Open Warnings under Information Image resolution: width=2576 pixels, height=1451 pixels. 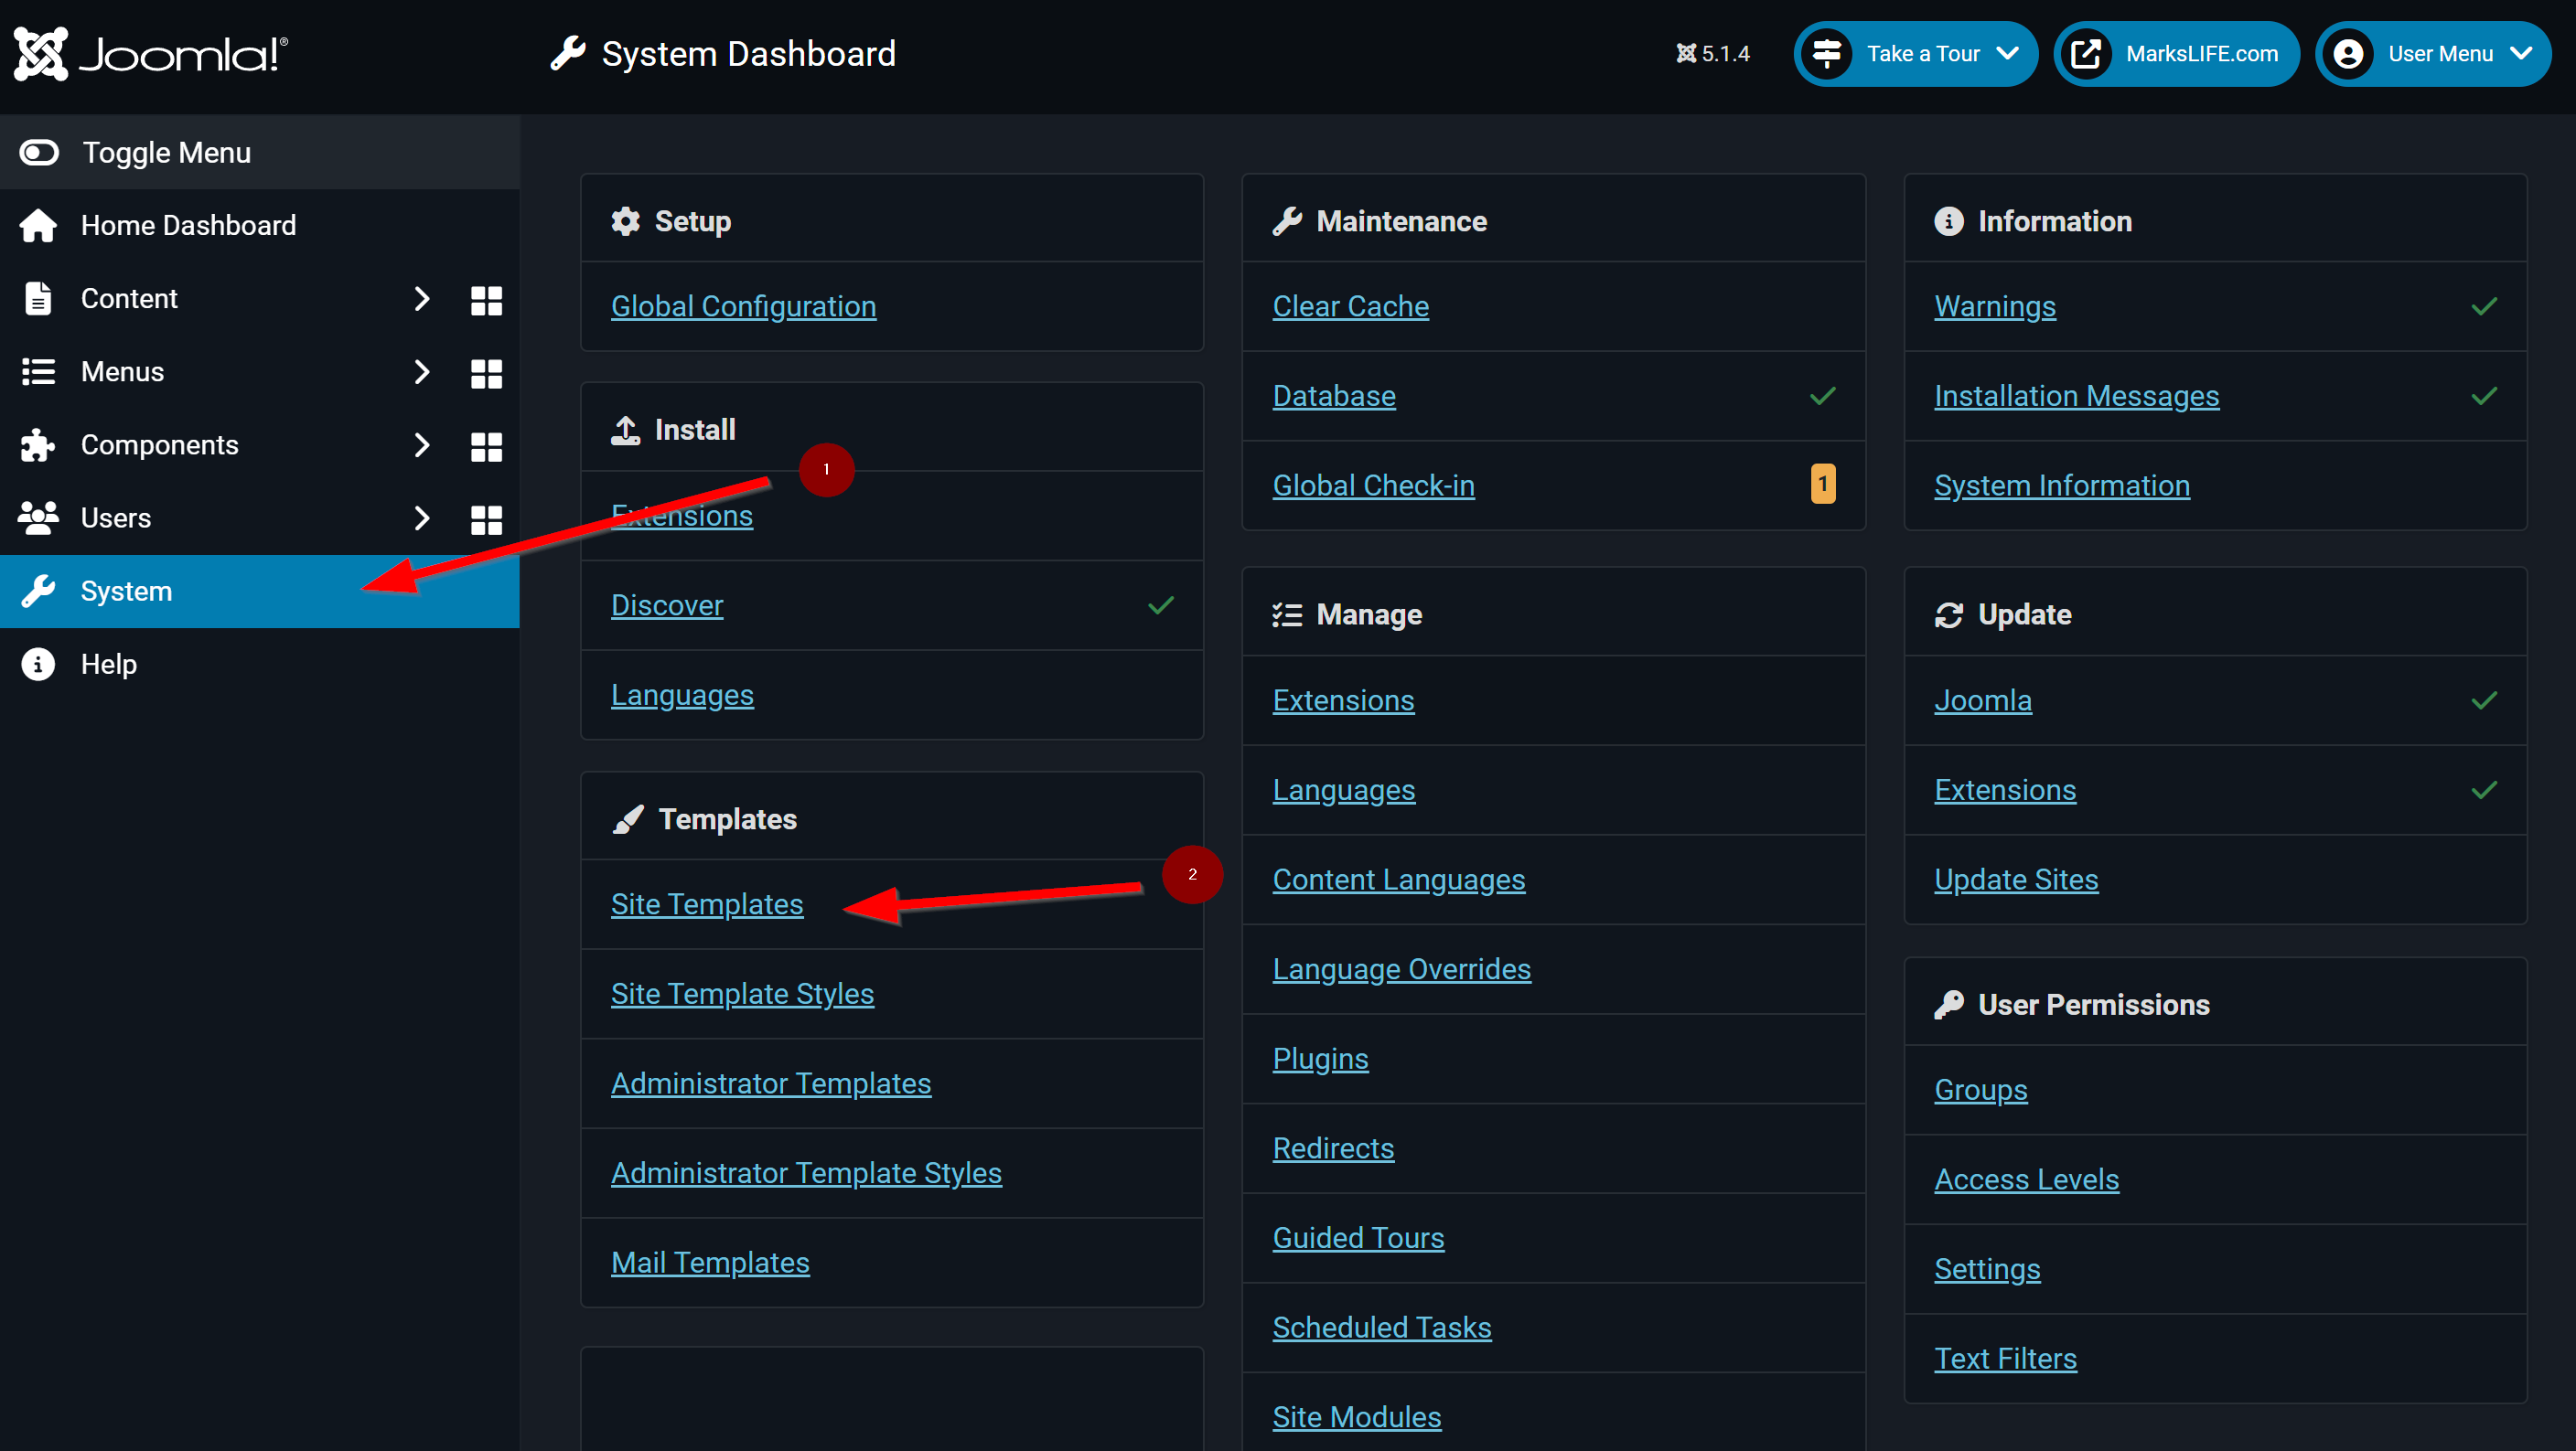pyautogui.click(x=1994, y=305)
